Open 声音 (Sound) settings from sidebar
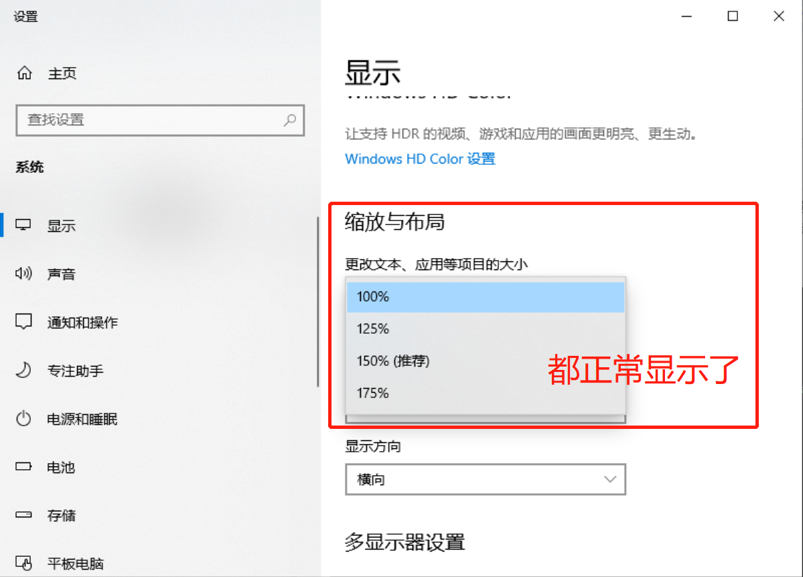The width and height of the screenshot is (803, 577). (24, 273)
